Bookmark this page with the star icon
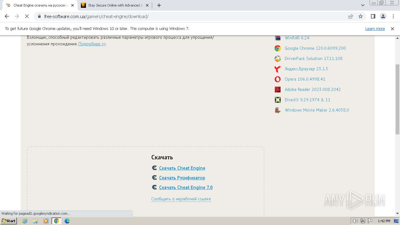 361,16
